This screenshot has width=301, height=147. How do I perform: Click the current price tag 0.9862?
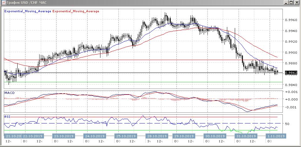tap(291, 73)
